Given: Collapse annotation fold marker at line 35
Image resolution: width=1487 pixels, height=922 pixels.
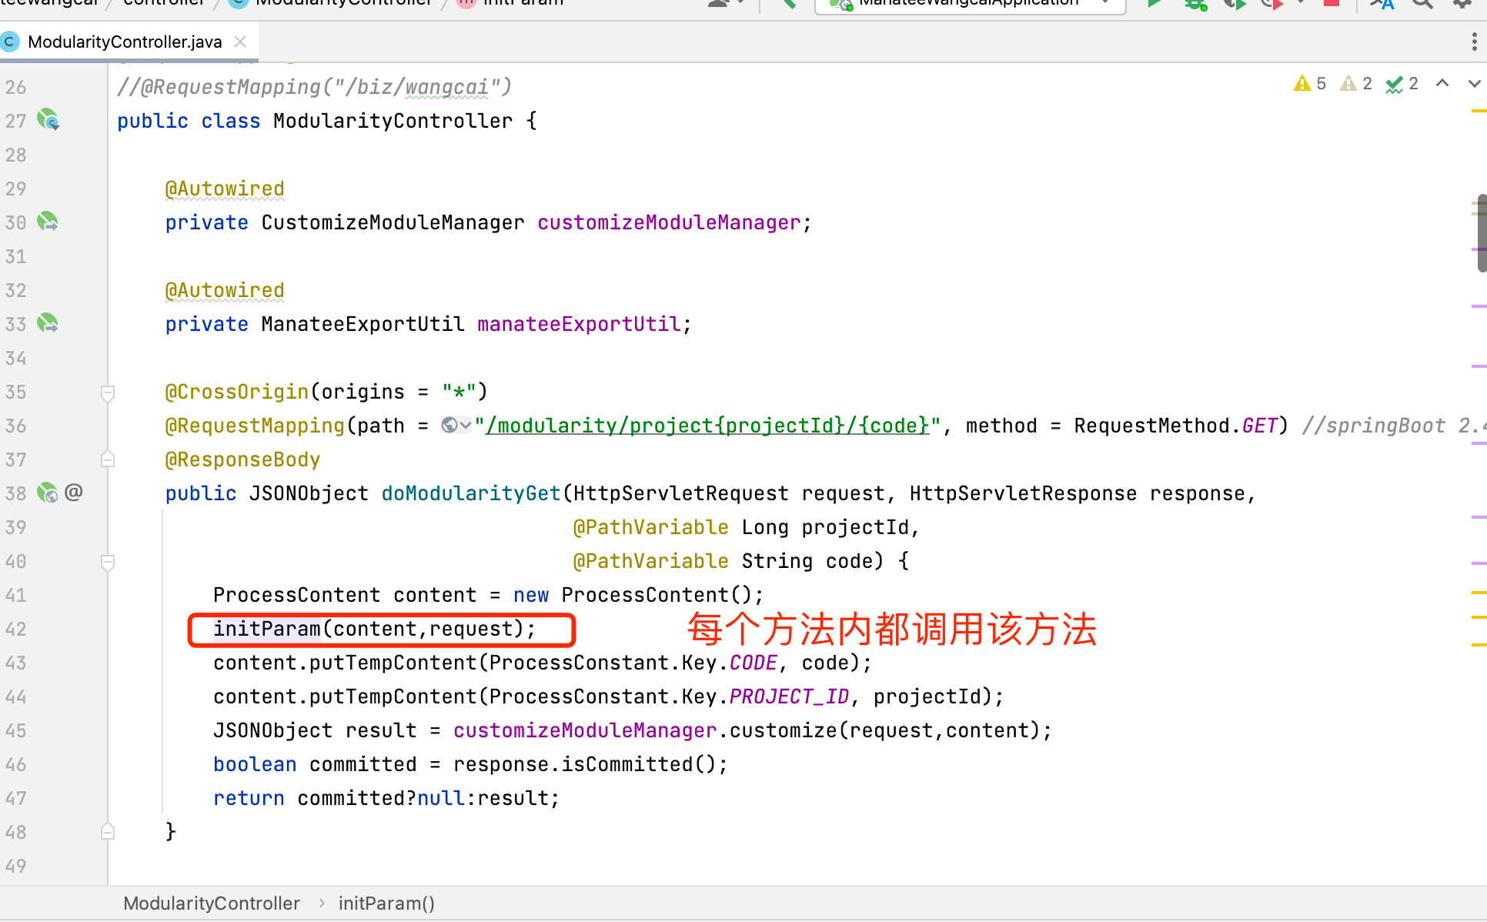Looking at the screenshot, I should [108, 393].
